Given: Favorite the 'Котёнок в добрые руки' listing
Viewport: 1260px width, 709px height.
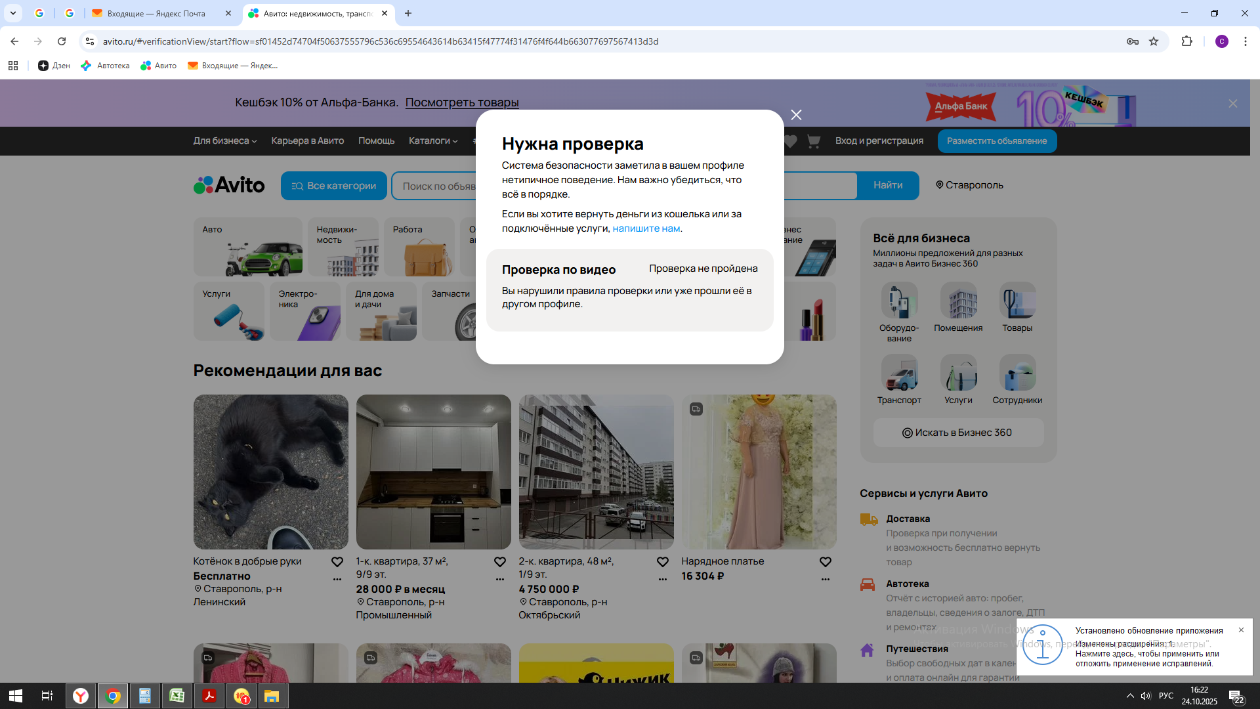Looking at the screenshot, I should point(337,562).
